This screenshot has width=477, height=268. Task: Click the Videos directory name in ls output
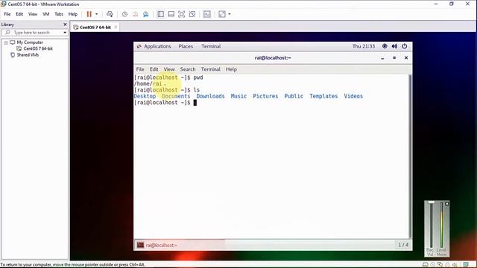click(353, 96)
